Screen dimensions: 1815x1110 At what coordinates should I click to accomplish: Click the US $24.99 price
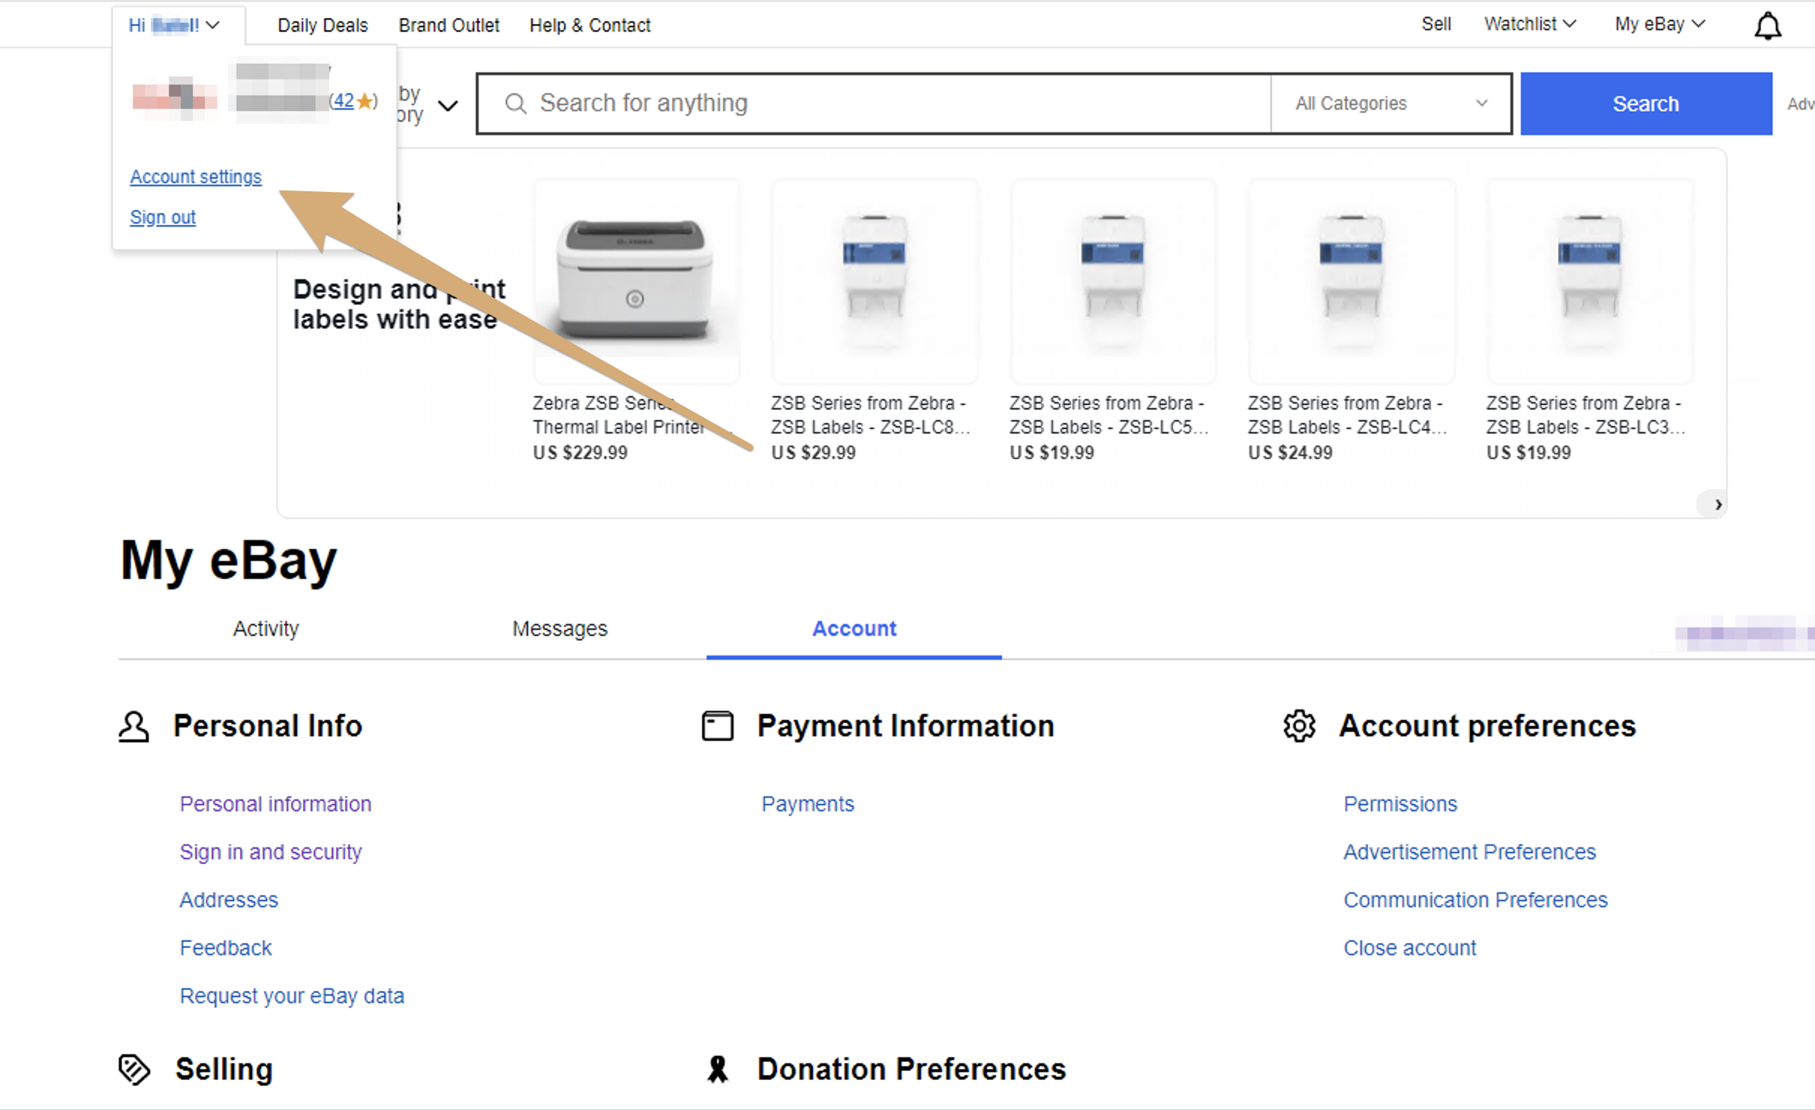click(1291, 453)
